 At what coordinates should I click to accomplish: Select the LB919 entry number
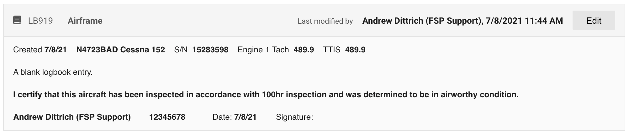point(40,21)
